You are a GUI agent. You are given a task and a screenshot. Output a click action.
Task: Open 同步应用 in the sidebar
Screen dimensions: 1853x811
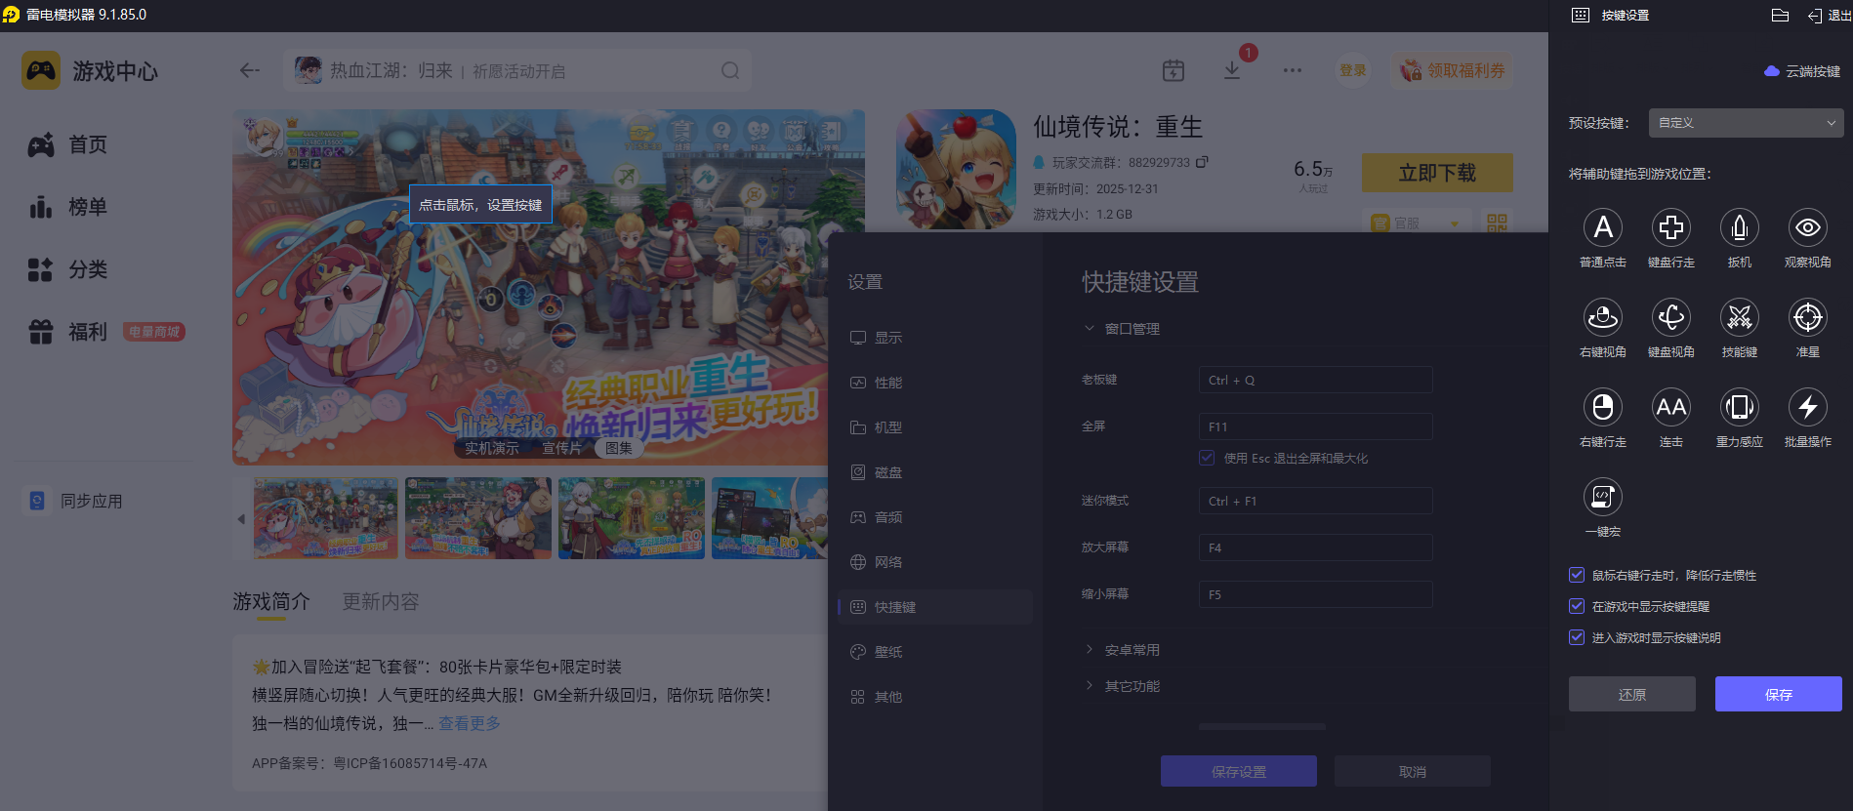[75, 501]
